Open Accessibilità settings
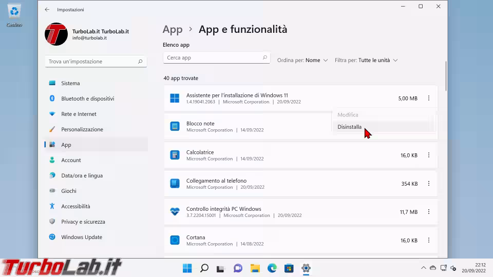Screen dimensions: 493x277 click(x=96, y=206)
